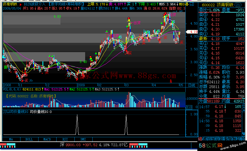Click the crosshair circle icon above the tick scrollbar
This screenshot has width=247, height=151.
(x=243, y=105)
